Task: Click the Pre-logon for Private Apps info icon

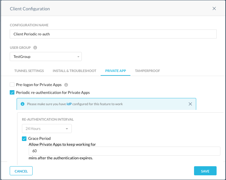Action: [66, 85]
